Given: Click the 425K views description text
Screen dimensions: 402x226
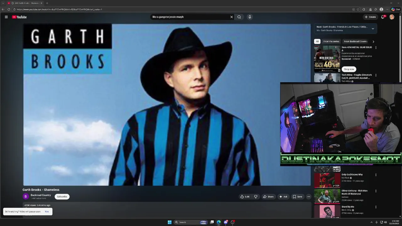Looking at the screenshot, I should 37,205.
